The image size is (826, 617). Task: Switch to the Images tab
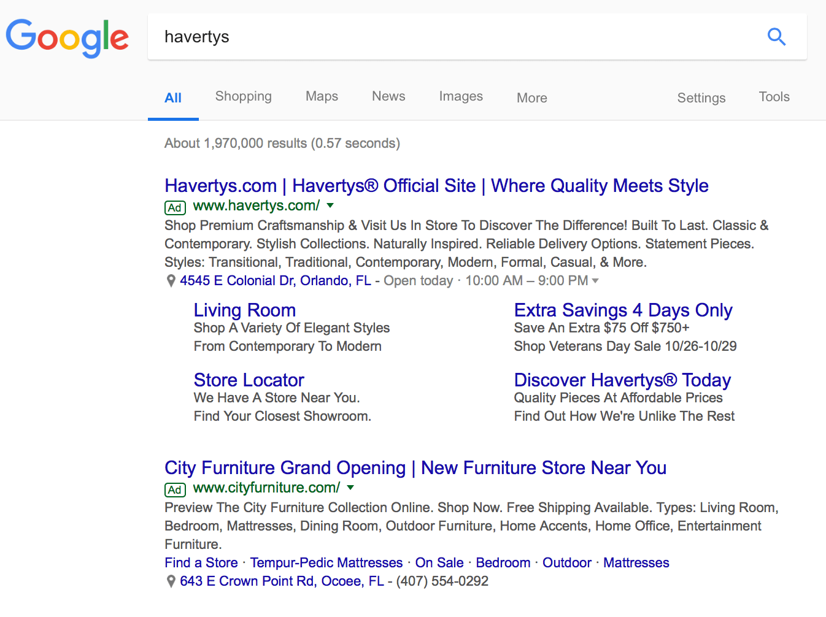[461, 96]
